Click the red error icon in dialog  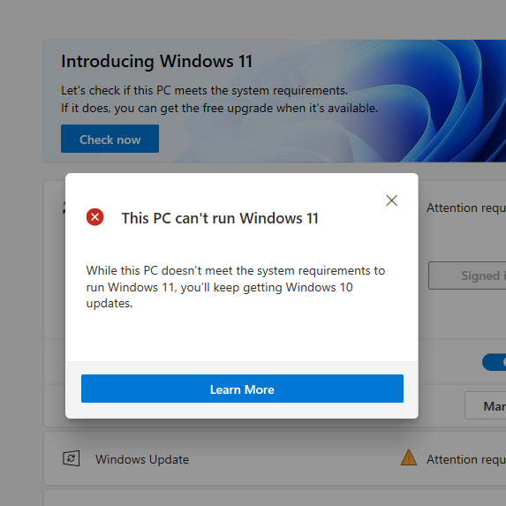tap(94, 217)
